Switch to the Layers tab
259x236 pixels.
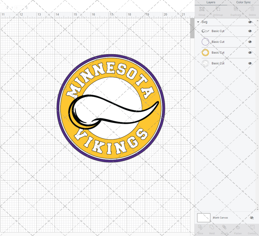(211, 2)
